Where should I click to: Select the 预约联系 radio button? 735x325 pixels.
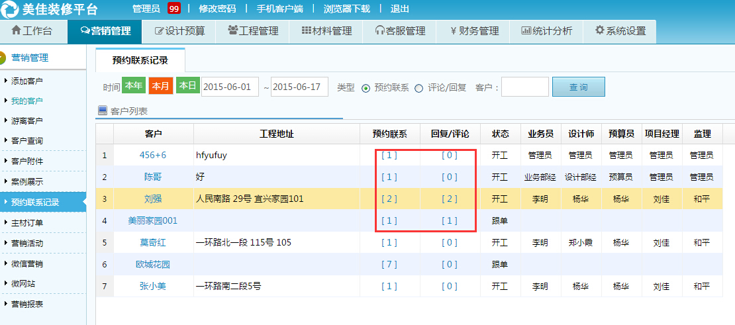pyautogui.click(x=366, y=88)
